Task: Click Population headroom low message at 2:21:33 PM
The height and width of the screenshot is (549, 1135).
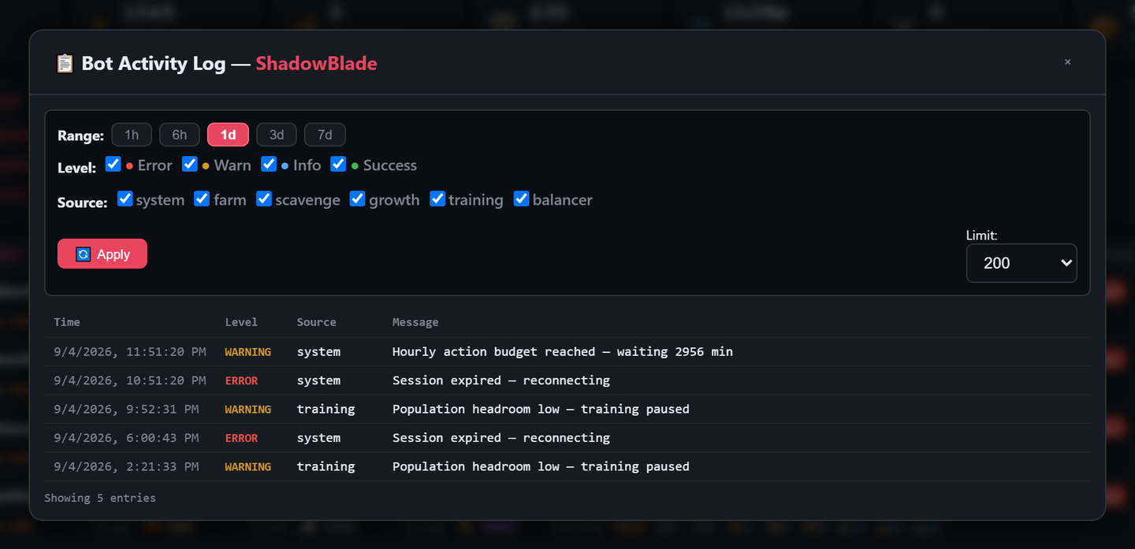Action: point(541,467)
